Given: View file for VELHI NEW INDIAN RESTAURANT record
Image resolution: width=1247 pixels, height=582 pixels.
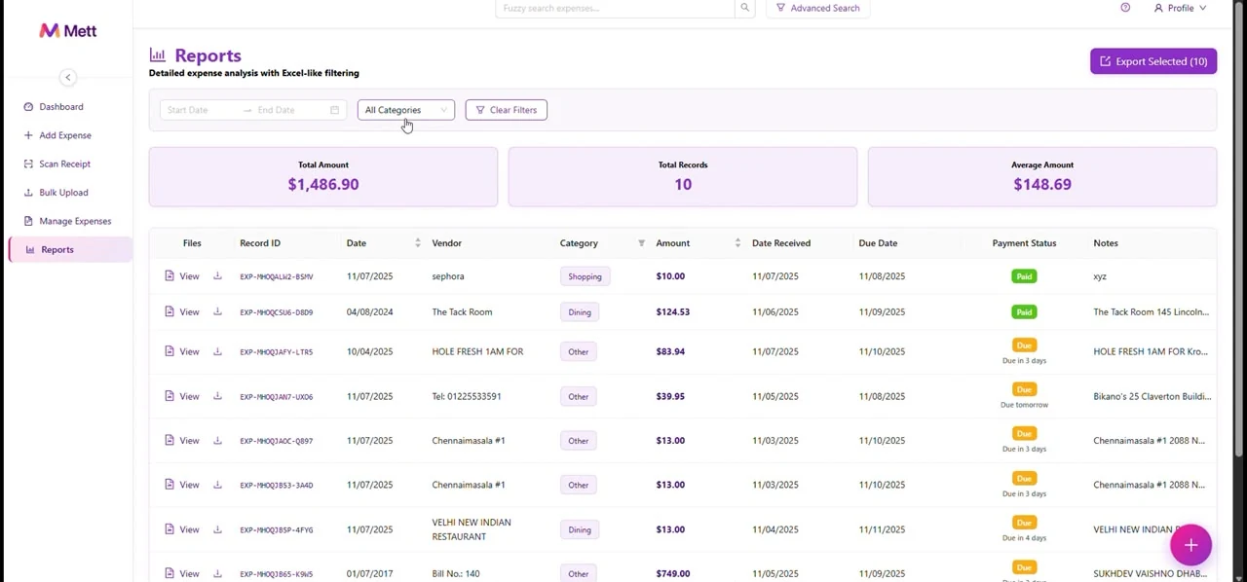Looking at the screenshot, I should click(x=182, y=529).
